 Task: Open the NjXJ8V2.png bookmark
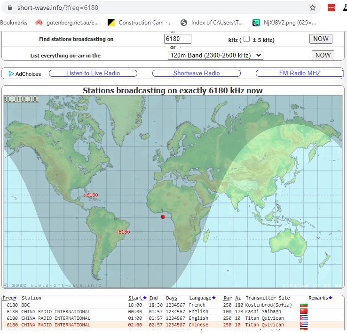pyautogui.click(x=284, y=23)
